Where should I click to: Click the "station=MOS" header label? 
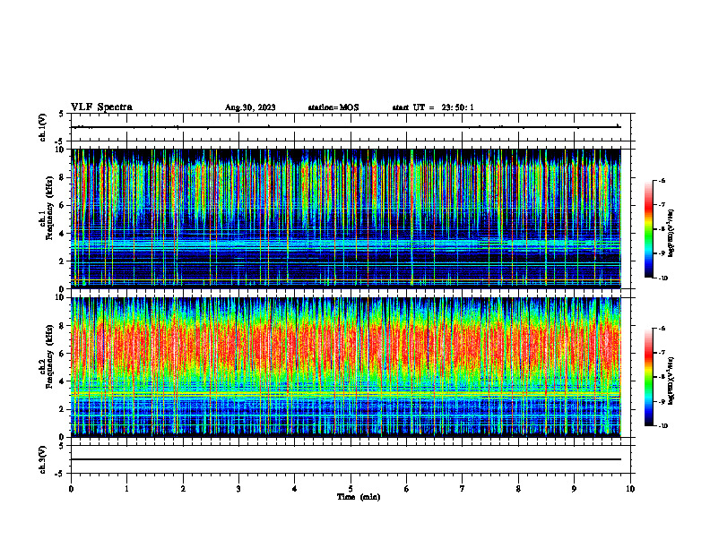(x=333, y=107)
